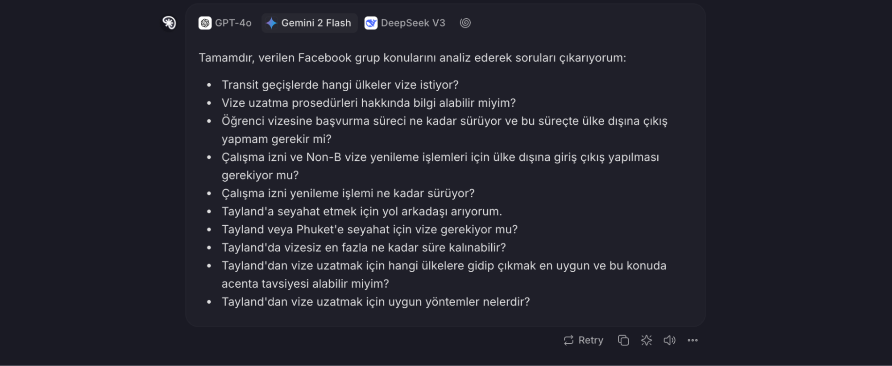Select the Gemini 2 Flash tab
Viewport: 892px width, 366px height.
pyautogui.click(x=309, y=23)
